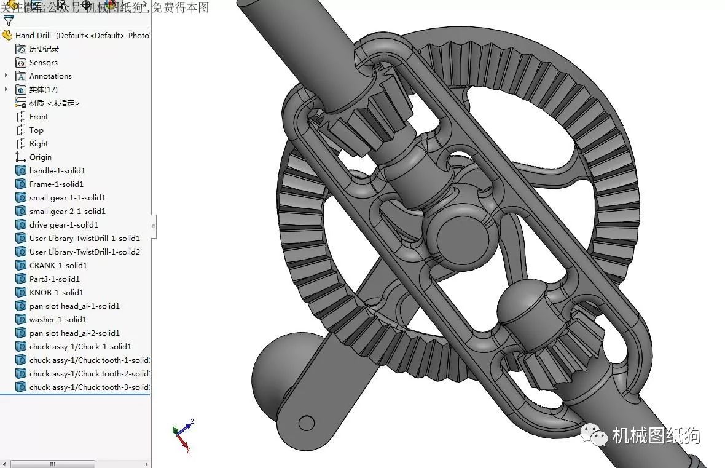
Task: Select Frame-1-solid1 in the feature tree
Action: (x=56, y=184)
